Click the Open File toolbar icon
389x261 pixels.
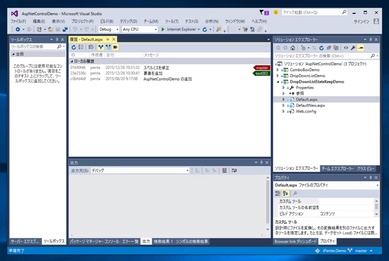coord(51,30)
